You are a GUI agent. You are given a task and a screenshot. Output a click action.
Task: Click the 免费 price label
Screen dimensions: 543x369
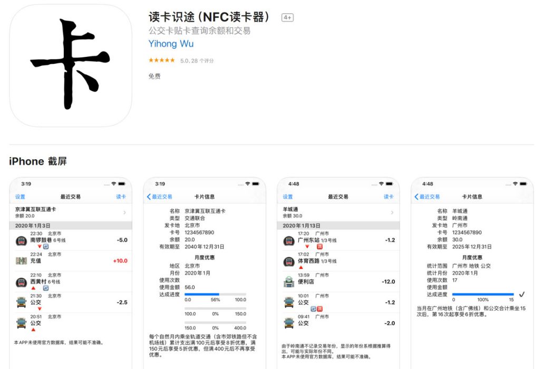(154, 76)
